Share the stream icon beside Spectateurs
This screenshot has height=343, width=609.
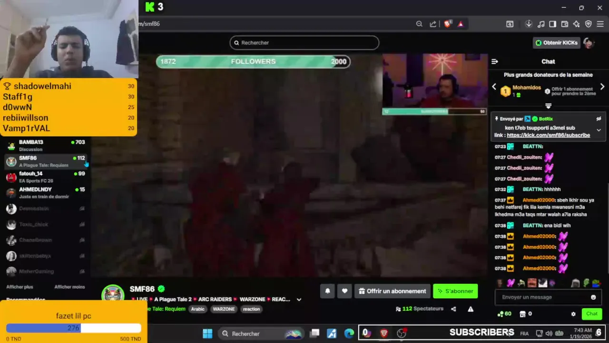[453, 309]
